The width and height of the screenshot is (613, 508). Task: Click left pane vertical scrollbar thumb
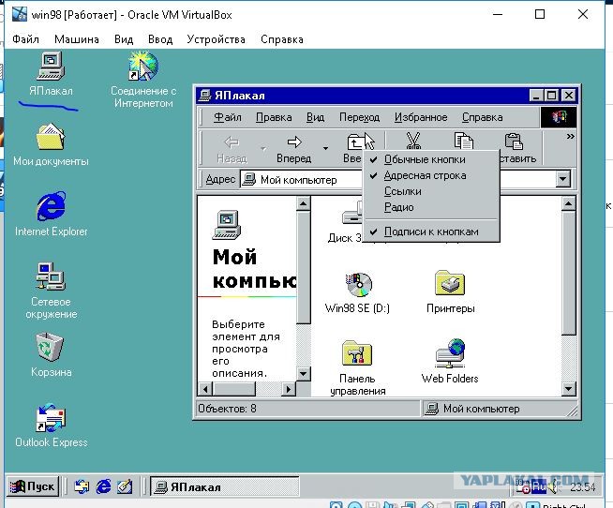tap(304, 267)
